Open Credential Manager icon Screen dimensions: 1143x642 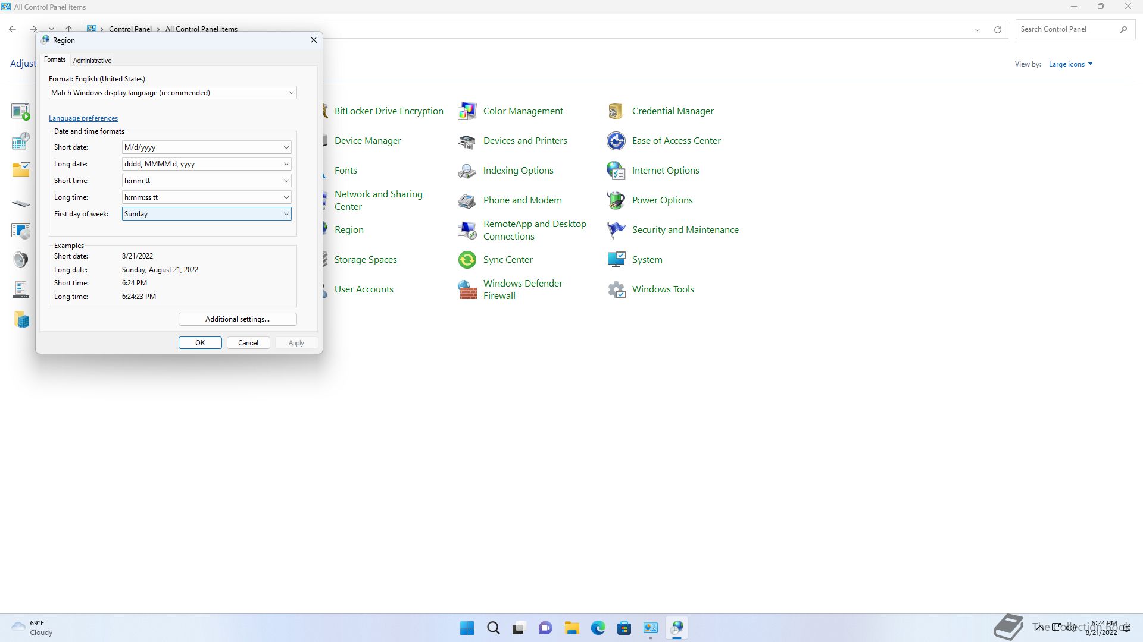pyautogui.click(x=616, y=111)
